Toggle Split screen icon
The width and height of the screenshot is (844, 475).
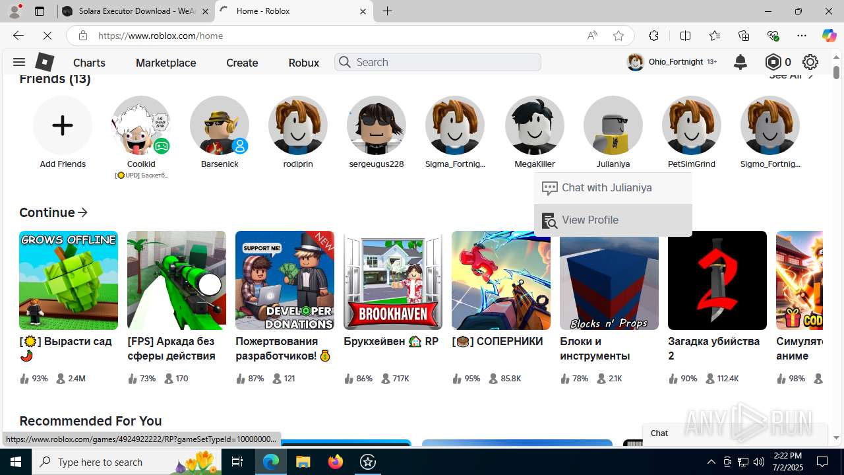click(x=685, y=36)
